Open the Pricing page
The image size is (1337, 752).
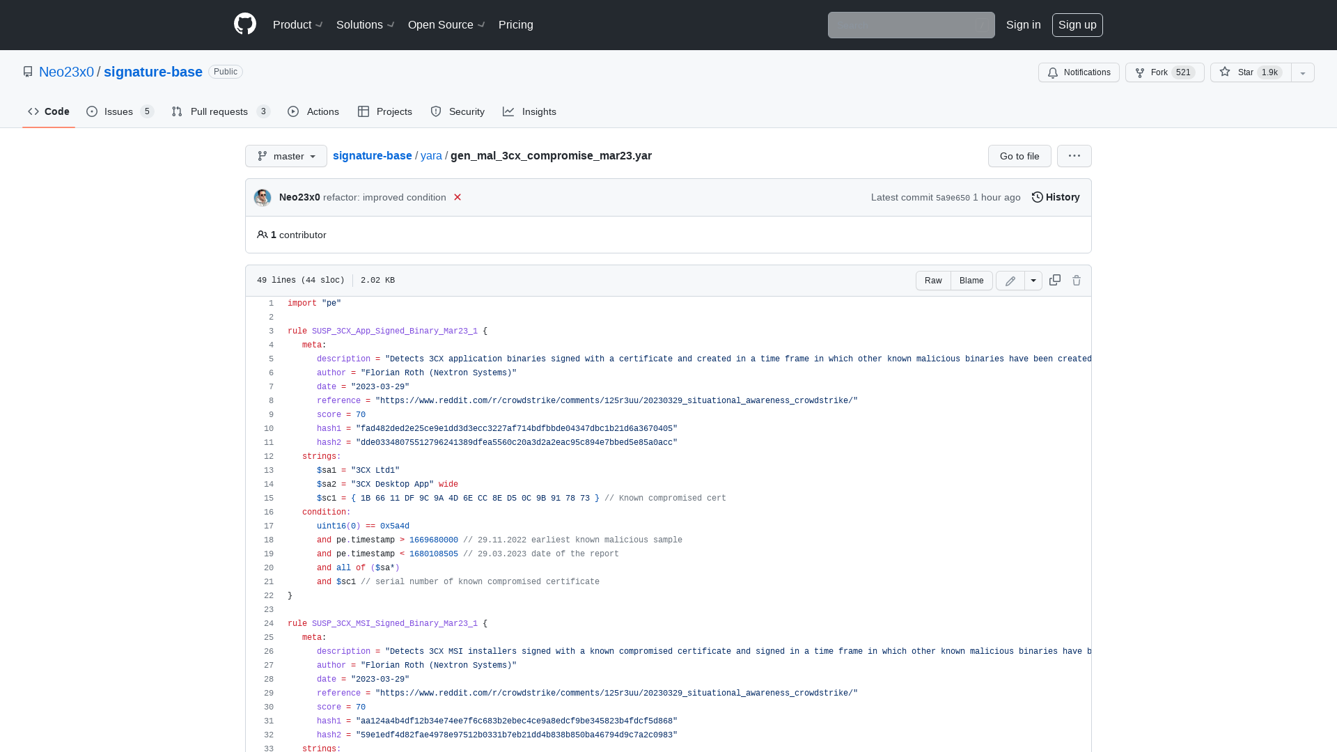(516, 24)
